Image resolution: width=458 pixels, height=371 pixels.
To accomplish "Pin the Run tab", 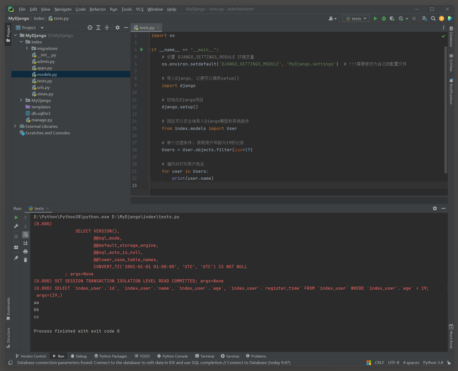I will click(x=16, y=258).
